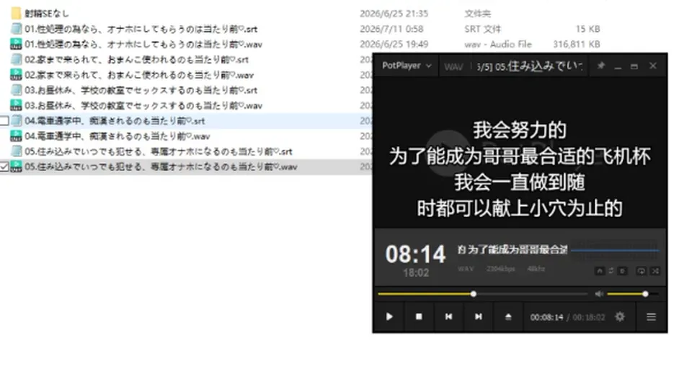
Task: Select the 05 .wav audio file icon
Action: pyautogui.click(x=16, y=167)
